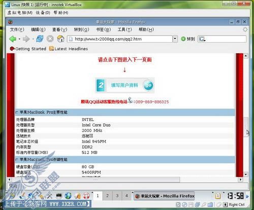Screen dimensions: 254x210
Task: Open VirtualBox 设备(D) menu
Action: [43, 13]
